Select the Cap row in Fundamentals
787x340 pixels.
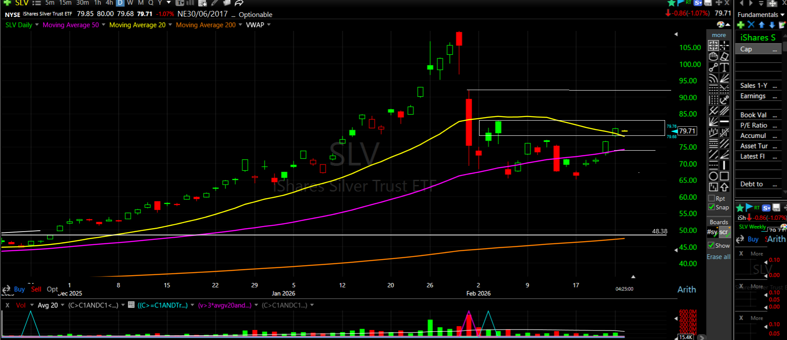click(758, 49)
